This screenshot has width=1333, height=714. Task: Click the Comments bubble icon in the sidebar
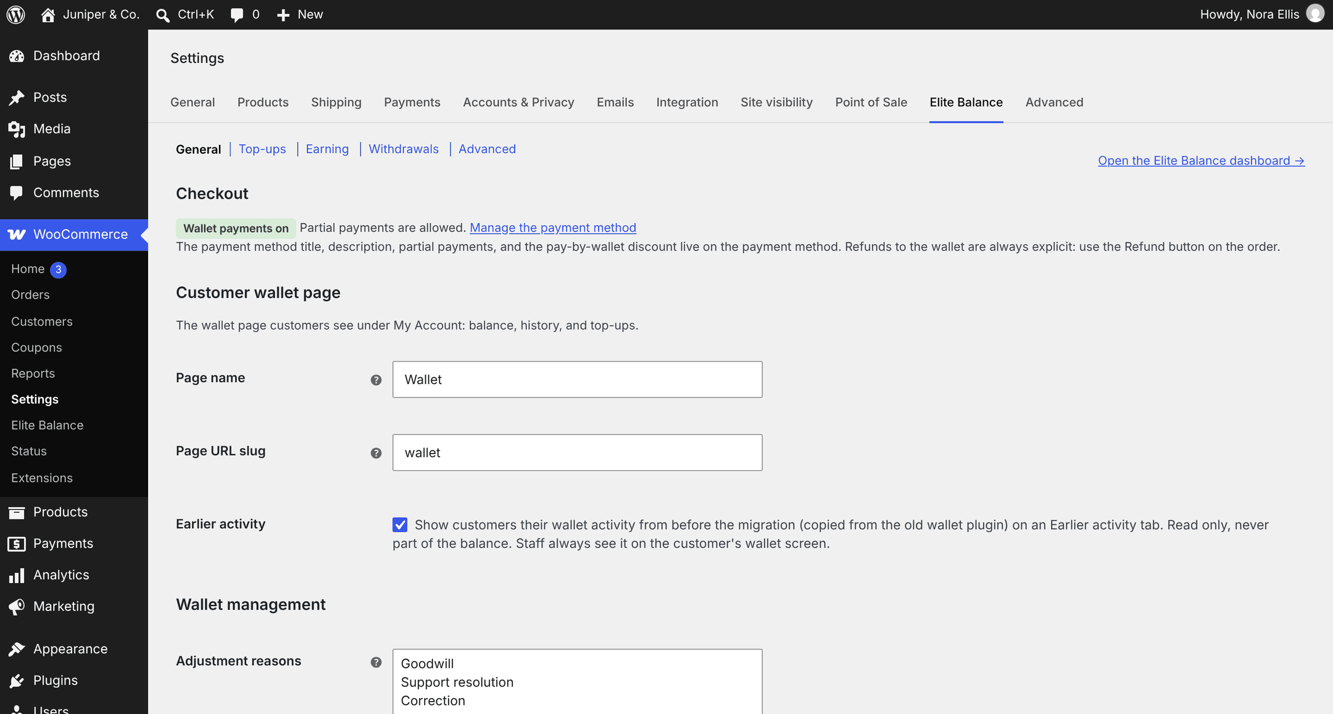[17, 193]
